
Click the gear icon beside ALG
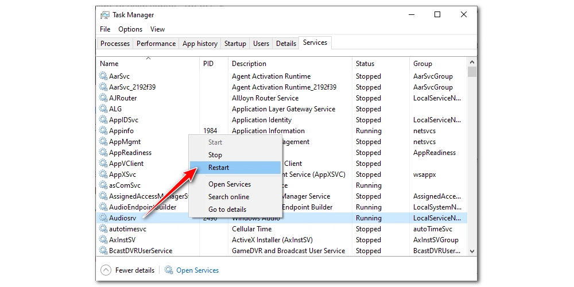pyautogui.click(x=103, y=109)
